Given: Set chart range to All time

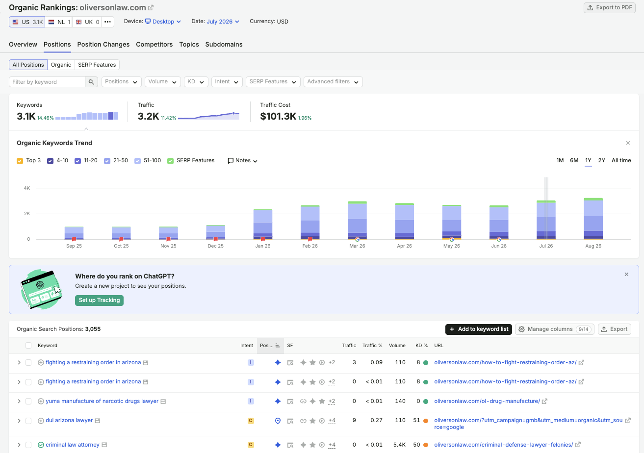Looking at the screenshot, I should (x=621, y=161).
